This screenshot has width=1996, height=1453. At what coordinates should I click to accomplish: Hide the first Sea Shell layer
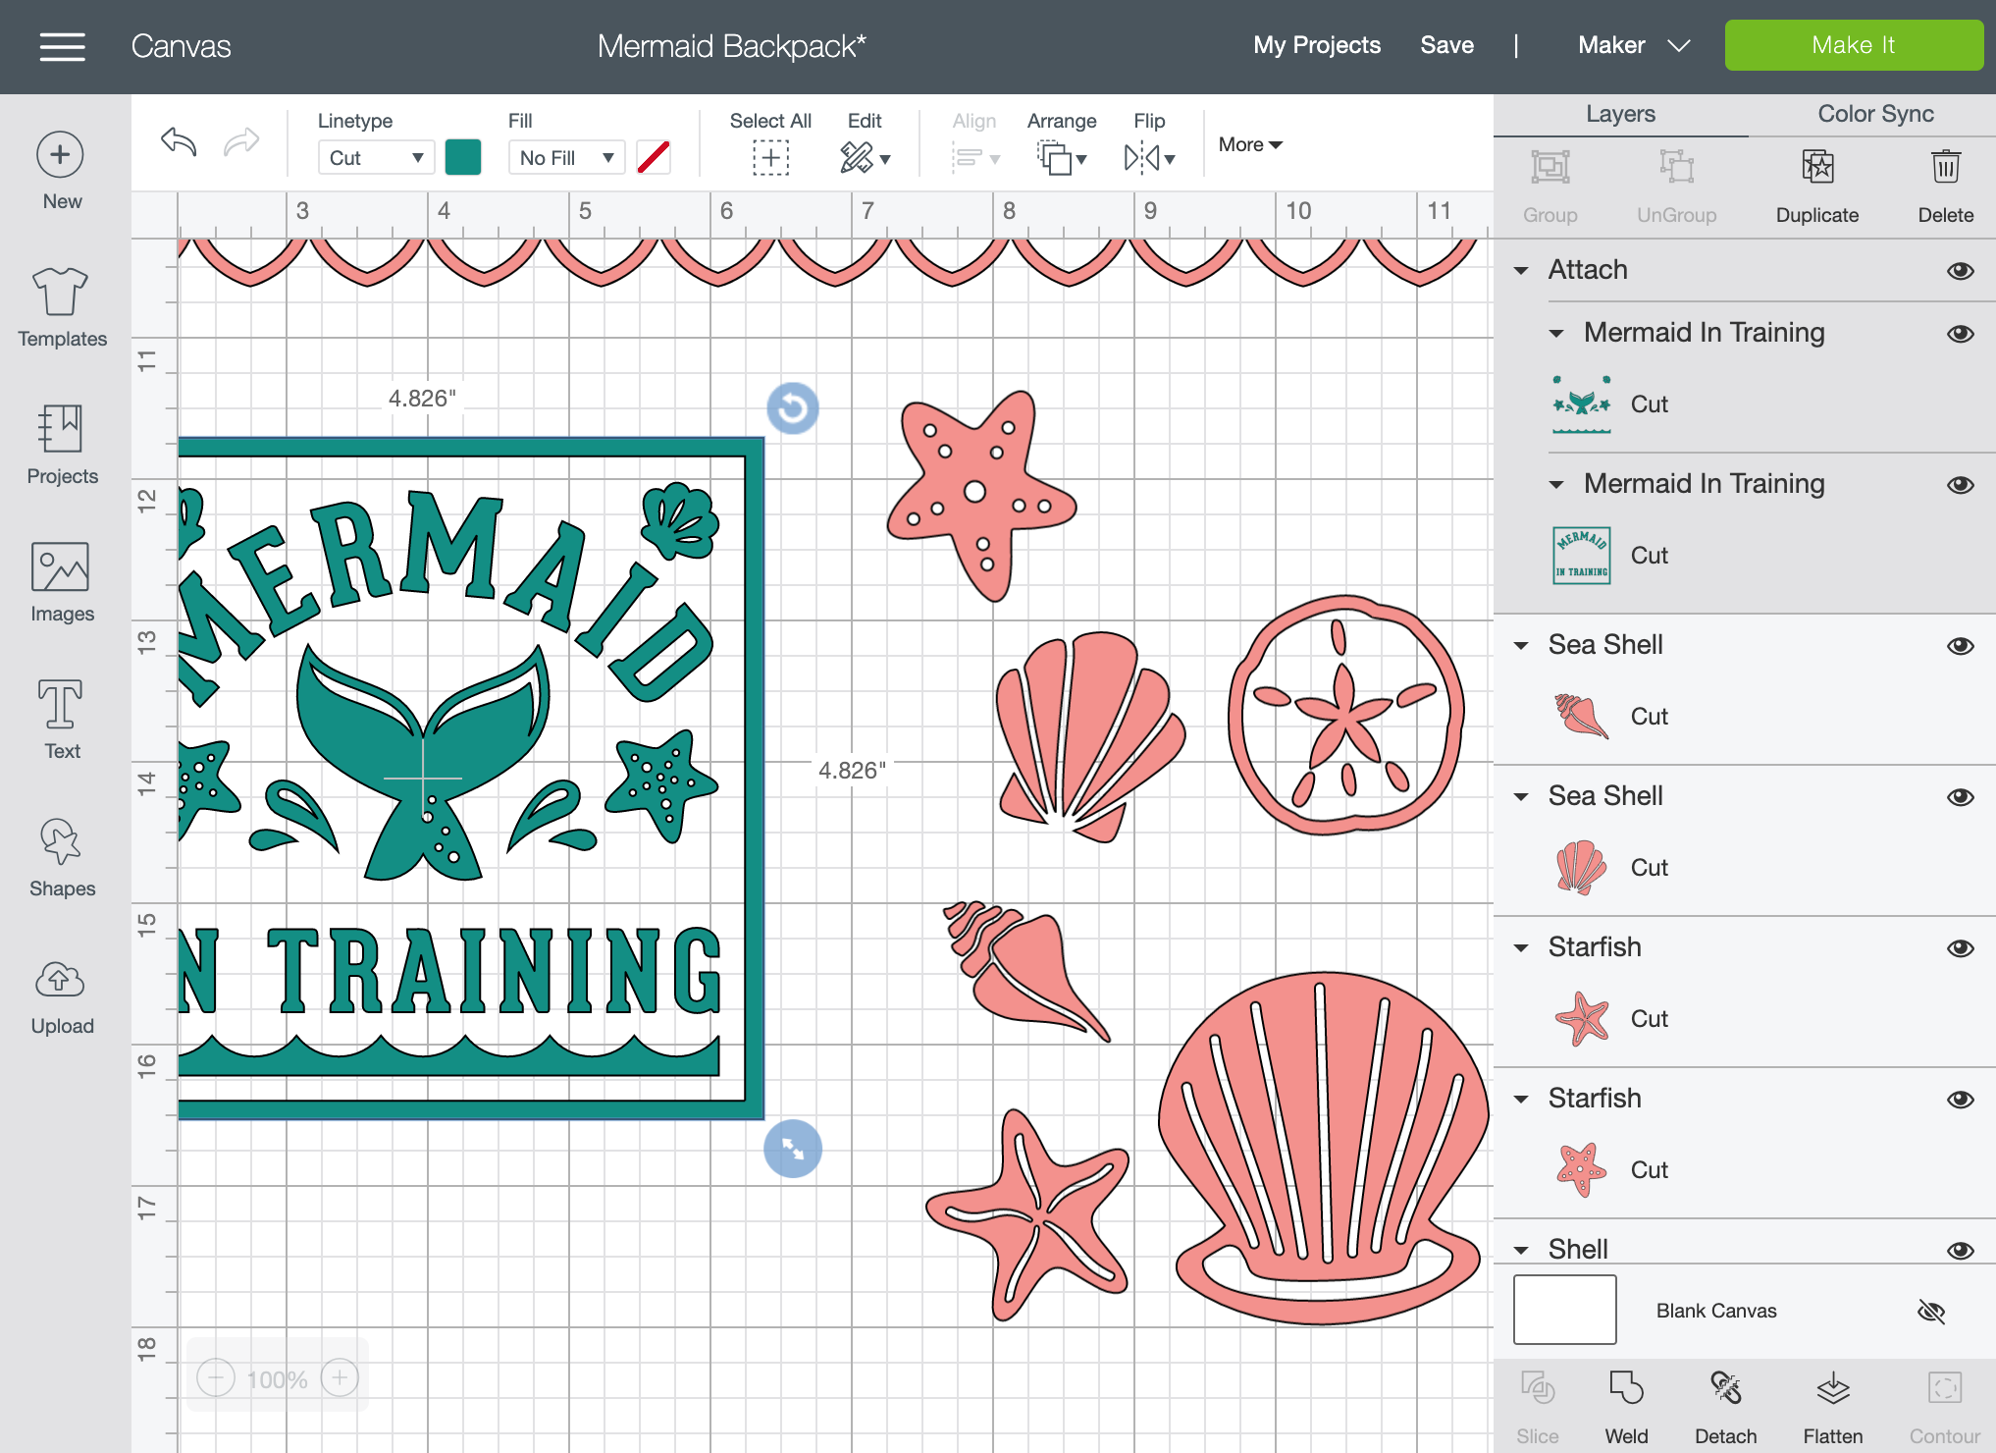coord(1960,646)
